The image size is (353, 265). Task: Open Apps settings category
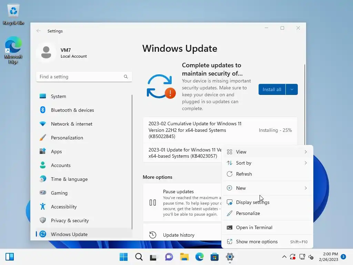(x=84, y=151)
